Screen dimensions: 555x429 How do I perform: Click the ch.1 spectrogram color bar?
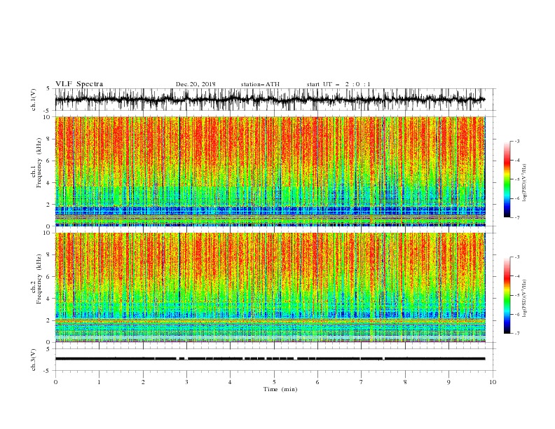pos(507,179)
